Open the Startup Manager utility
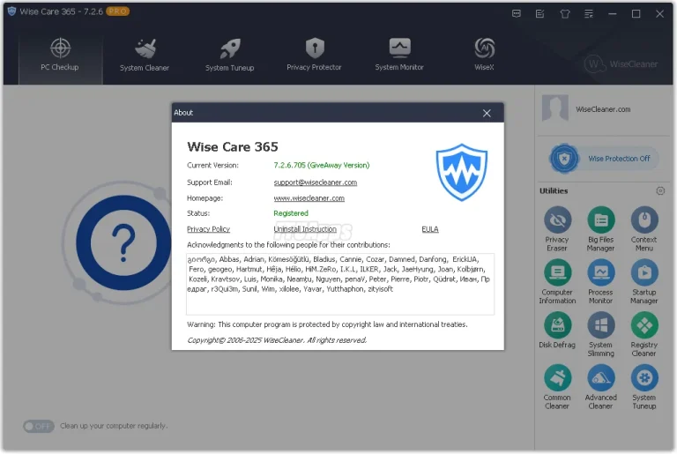Screen dimensions: 677x454 [x=644, y=274]
